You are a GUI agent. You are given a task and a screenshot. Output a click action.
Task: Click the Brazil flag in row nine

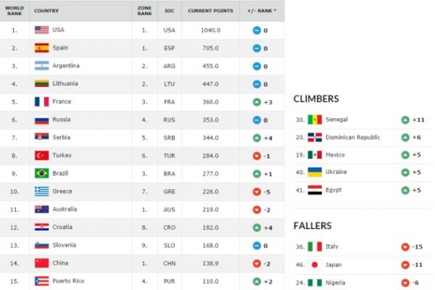[x=42, y=173]
